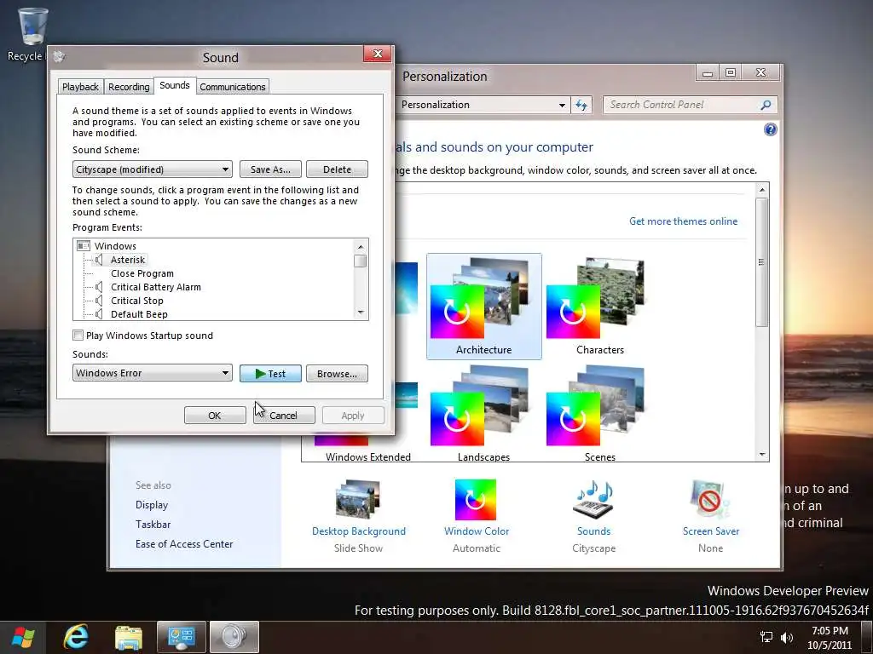Open the Desktop Background slideshow icon
The width and height of the screenshot is (873, 654).
point(358,499)
